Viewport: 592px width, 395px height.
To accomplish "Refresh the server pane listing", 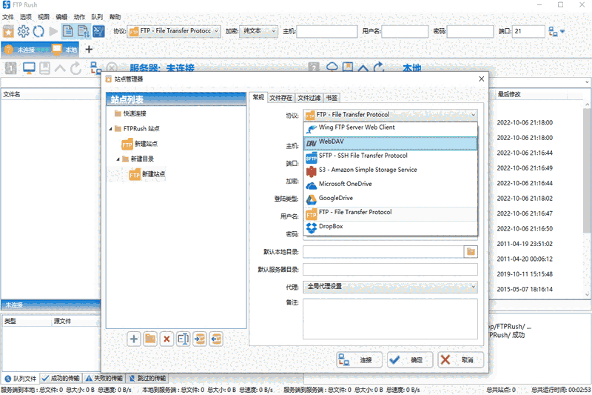I will click(76, 68).
